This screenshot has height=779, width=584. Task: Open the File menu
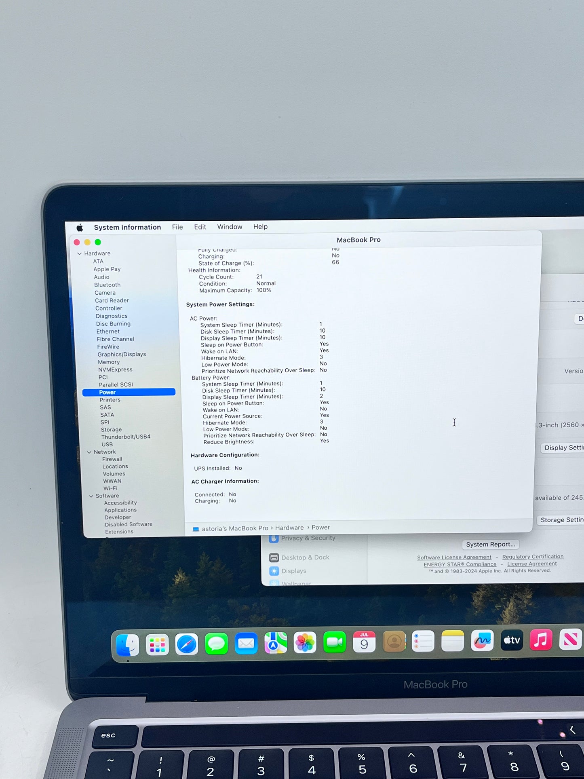click(x=177, y=227)
